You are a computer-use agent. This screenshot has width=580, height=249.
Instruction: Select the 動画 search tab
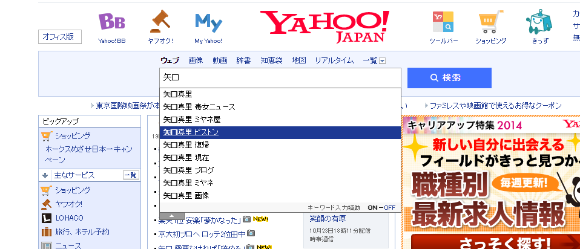pyautogui.click(x=220, y=60)
